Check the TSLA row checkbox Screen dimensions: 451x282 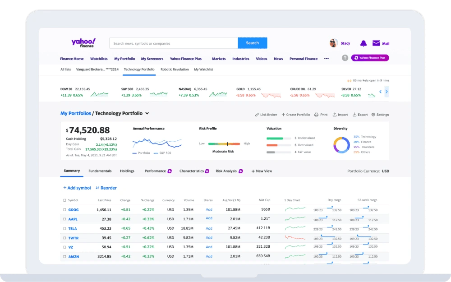point(64,228)
